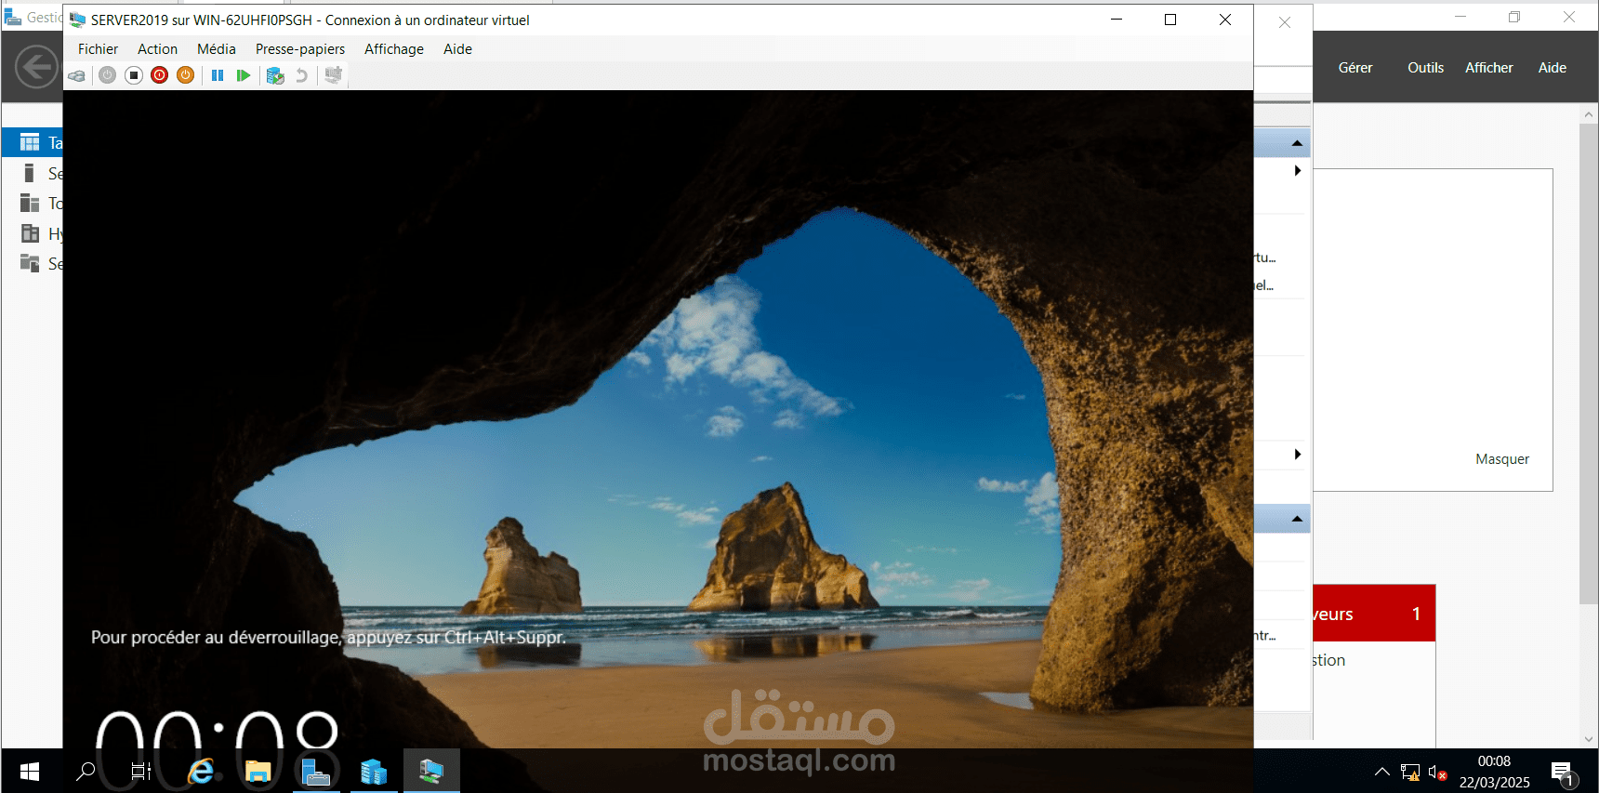Open the Aide menu in VM connection window
1599x793 pixels.
(x=457, y=49)
